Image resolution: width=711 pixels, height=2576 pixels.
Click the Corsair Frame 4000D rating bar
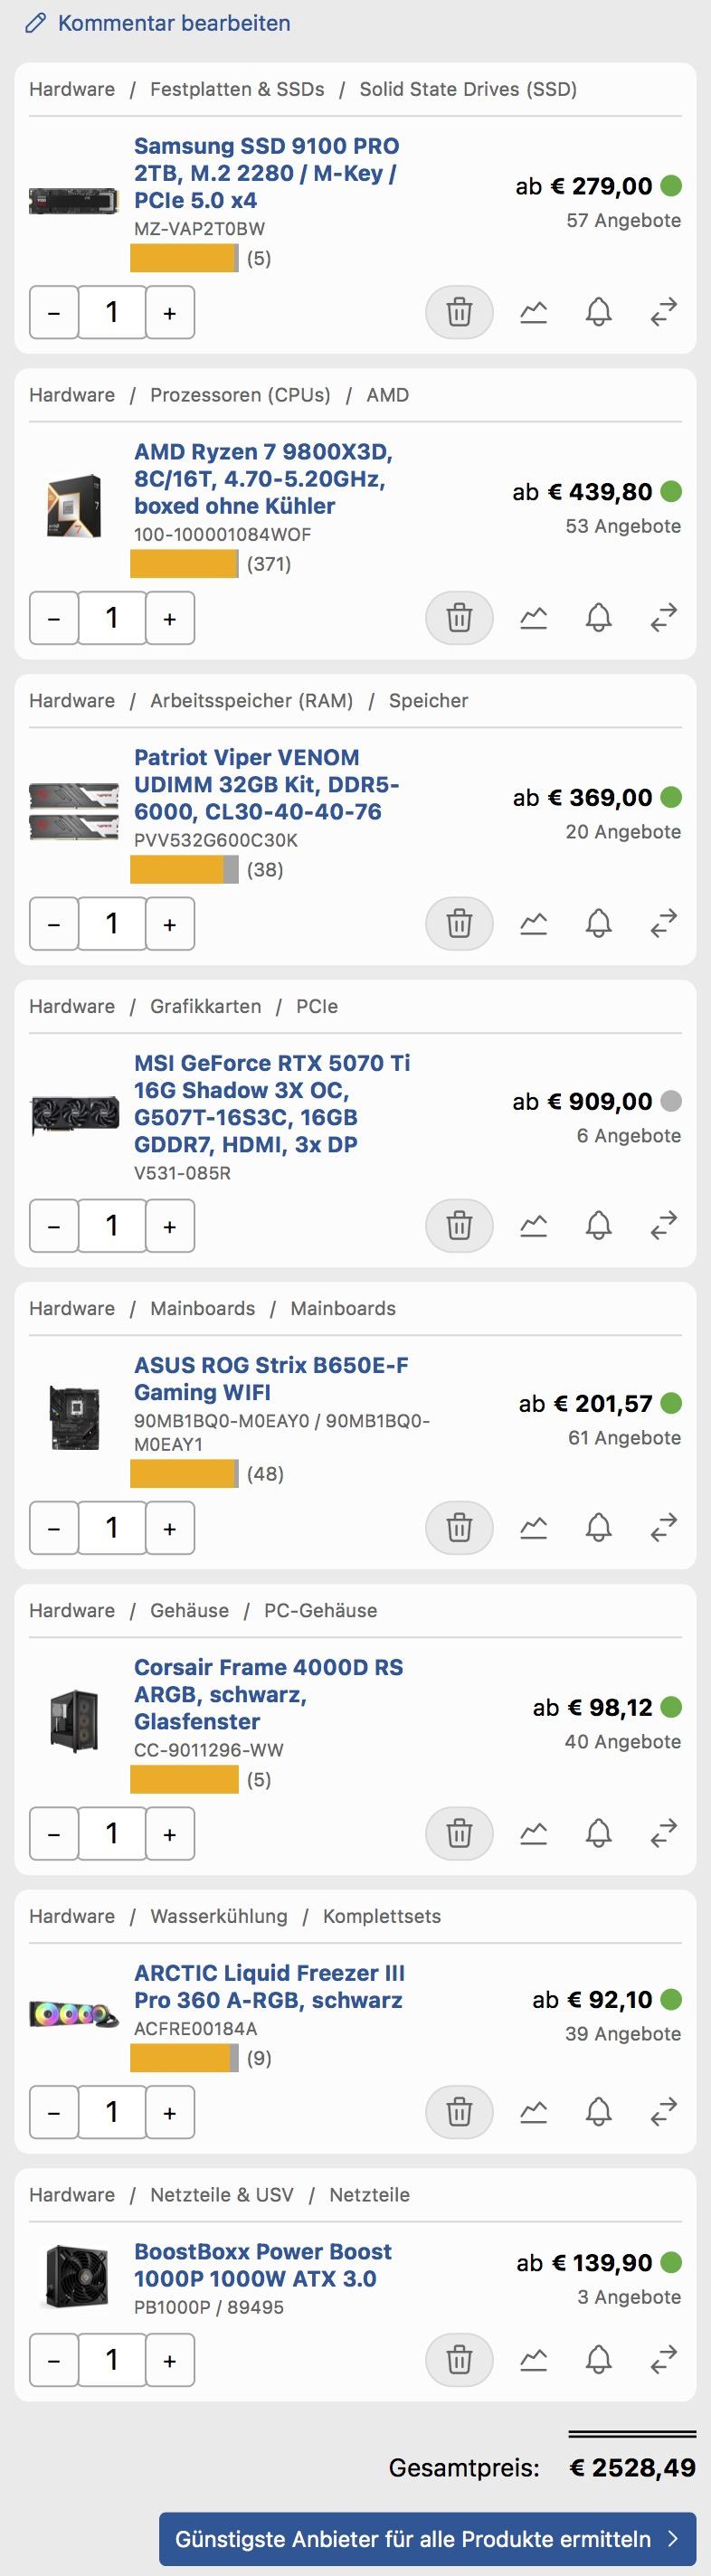coord(184,1779)
